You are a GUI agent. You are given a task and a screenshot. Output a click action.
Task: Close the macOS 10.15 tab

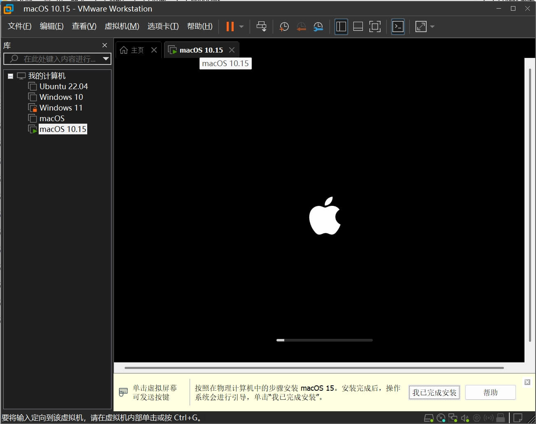click(x=232, y=50)
